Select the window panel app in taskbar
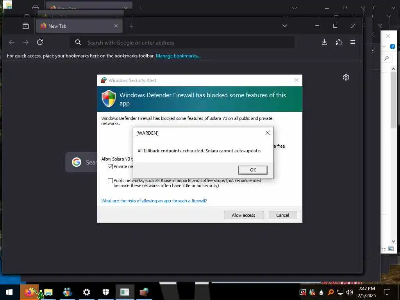This screenshot has height=300, width=400. [125, 292]
